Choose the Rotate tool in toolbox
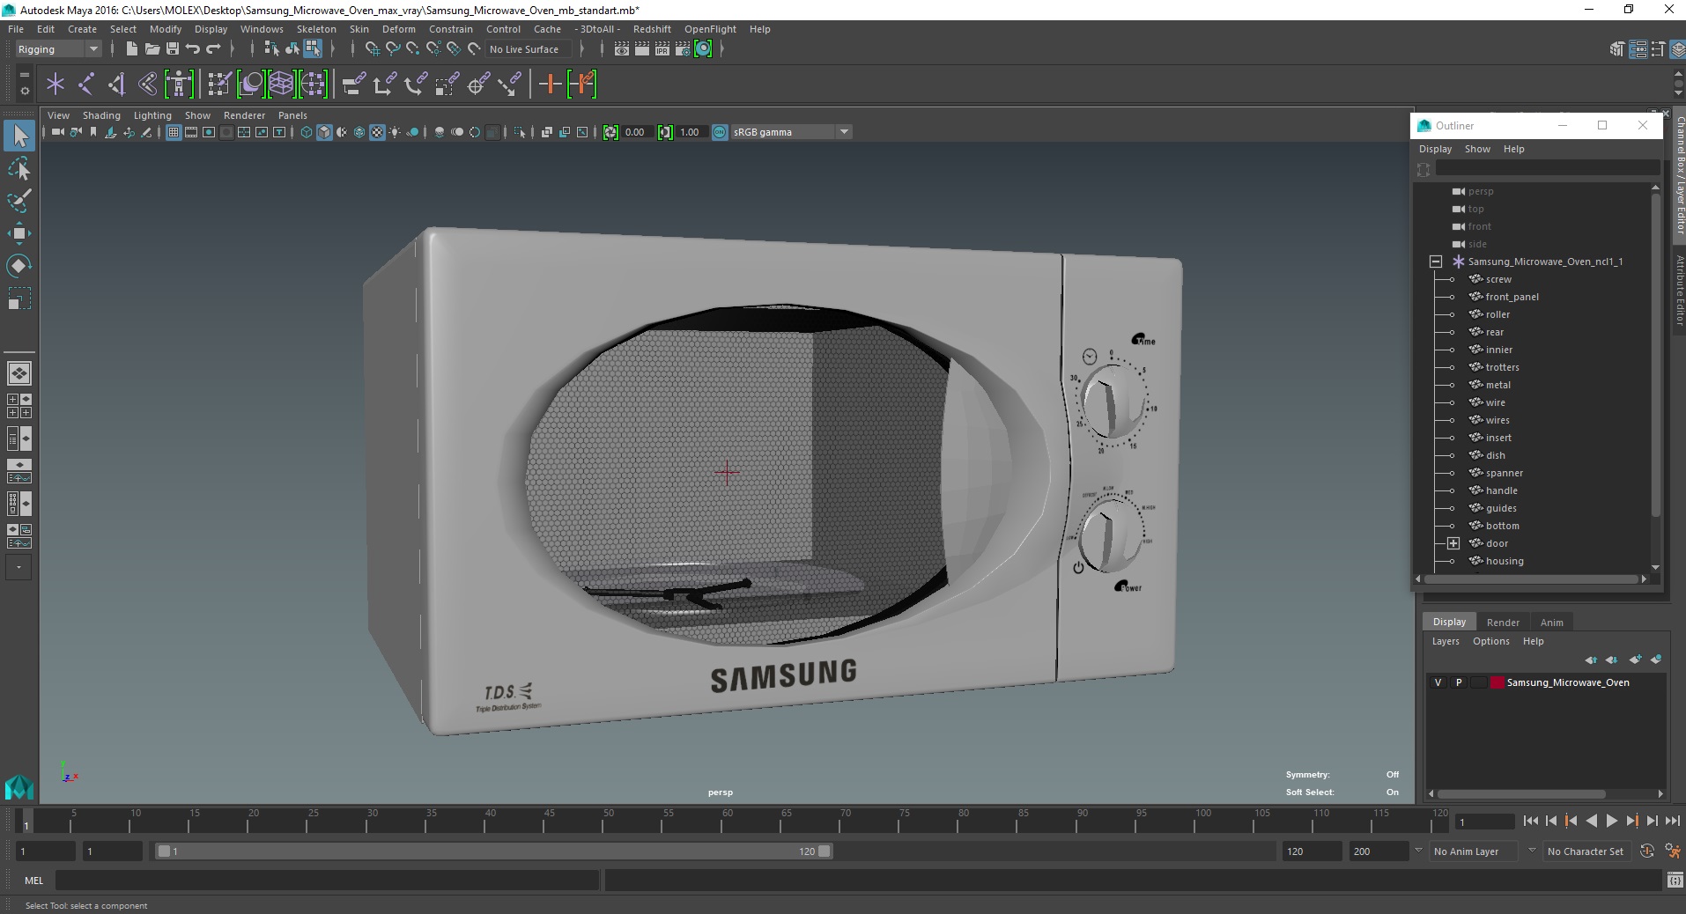Image resolution: width=1686 pixels, height=914 pixels. click(x=19, y=266)
